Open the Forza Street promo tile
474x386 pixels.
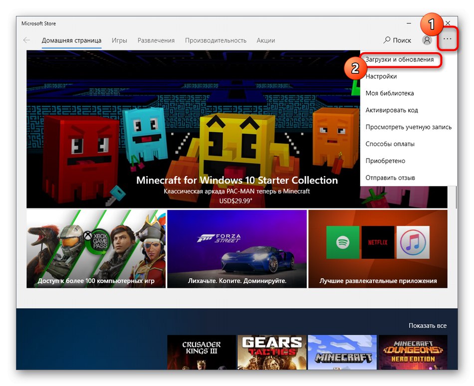click(x=237, y=249)
